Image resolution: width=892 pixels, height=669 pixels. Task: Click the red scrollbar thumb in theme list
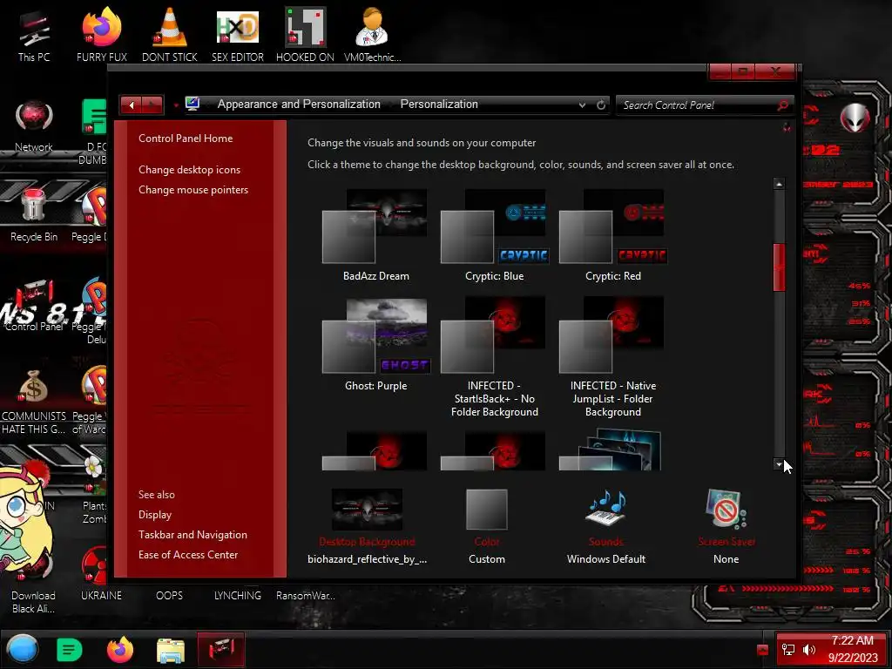coord(779,267)
